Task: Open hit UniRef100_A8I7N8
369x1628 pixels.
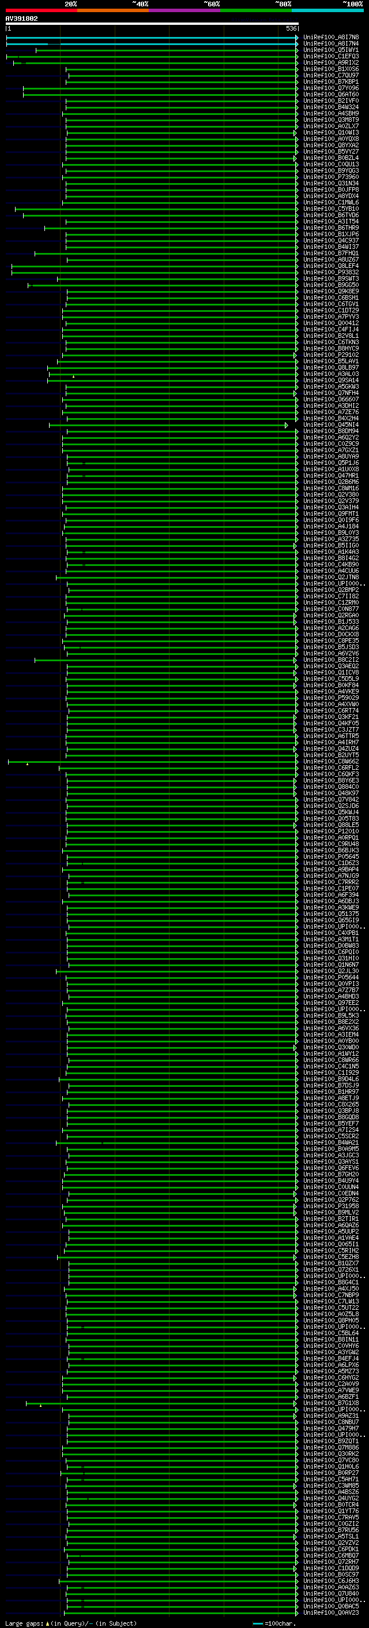Action: click(x=331, y=38)
